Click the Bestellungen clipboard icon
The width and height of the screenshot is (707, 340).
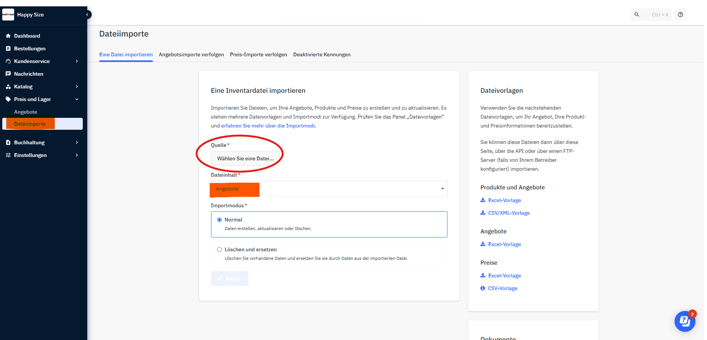click(x=8, y=48)
